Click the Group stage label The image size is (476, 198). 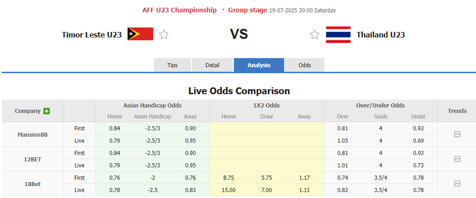(x=248, y=10)
